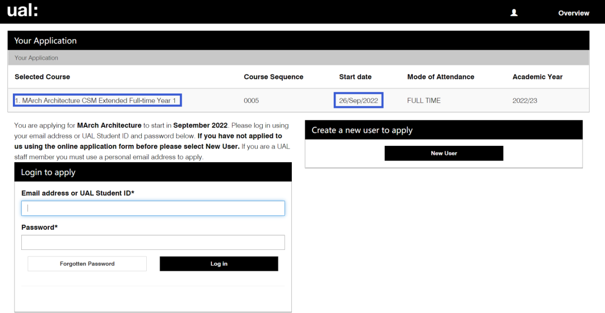605x313 pixels.
Task: Click the course sequence value 0005
Action: 251,101
